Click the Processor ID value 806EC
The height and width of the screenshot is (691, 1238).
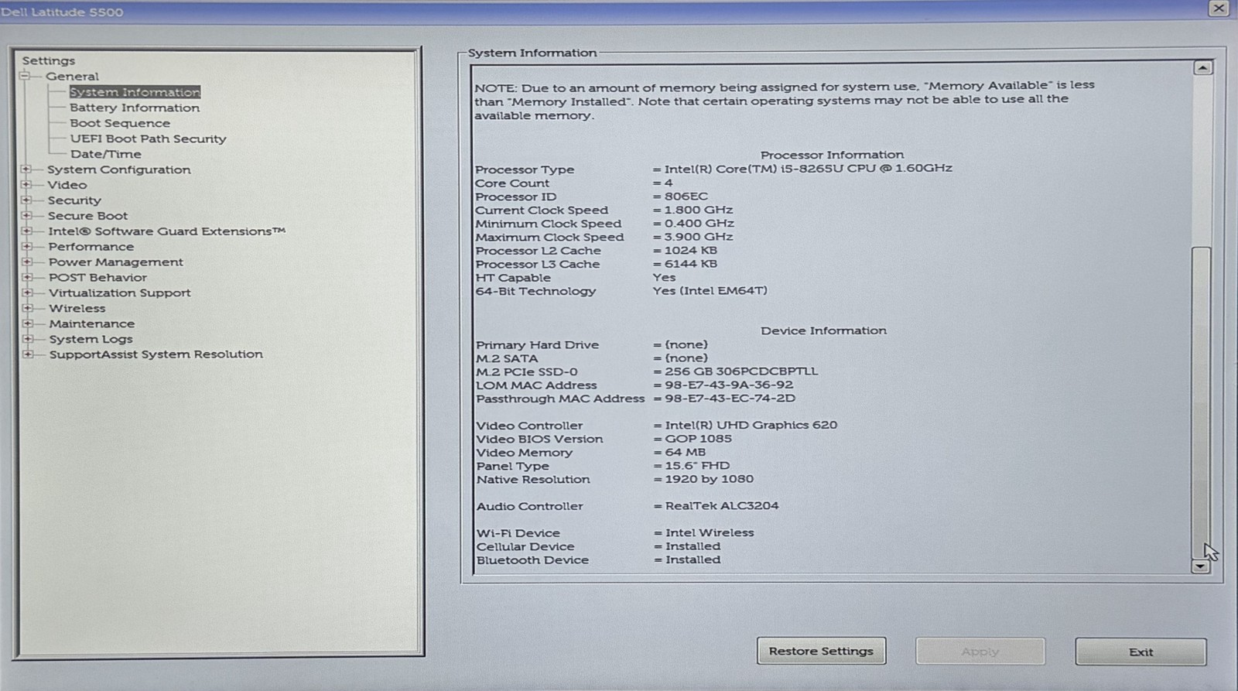point(686,197)
